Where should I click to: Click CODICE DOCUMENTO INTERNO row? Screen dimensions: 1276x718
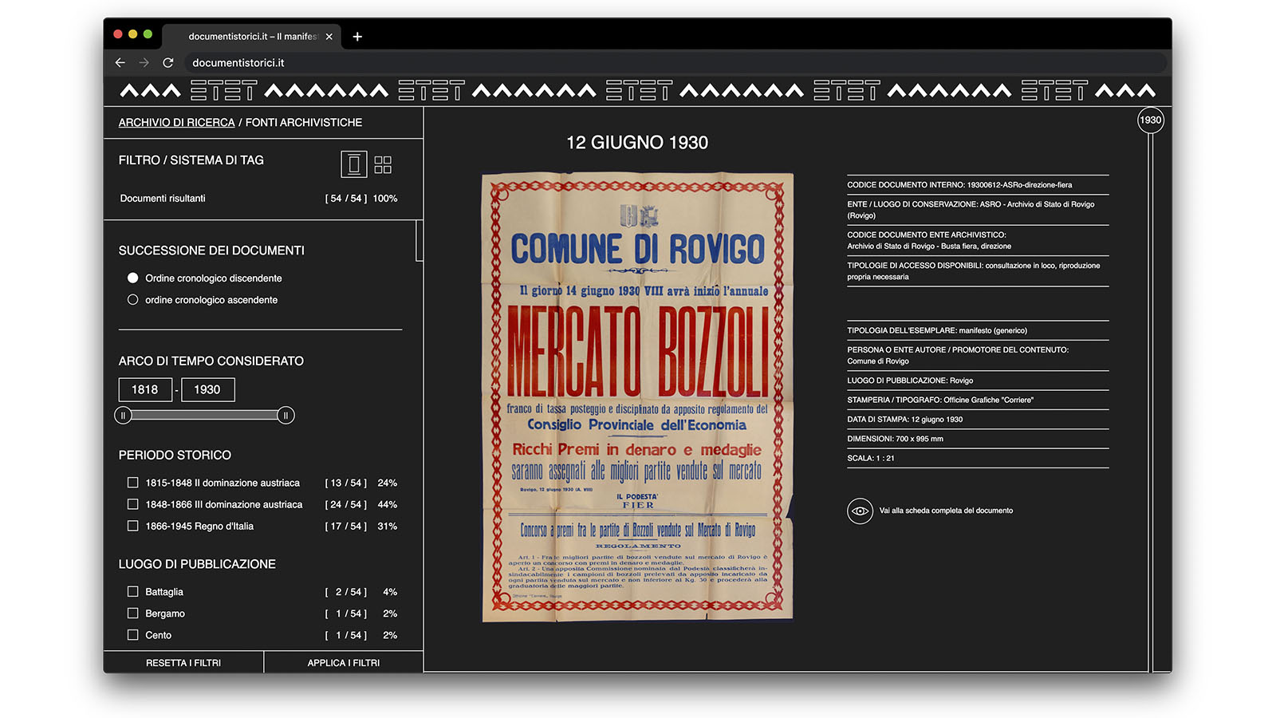[x=978, y=185]
